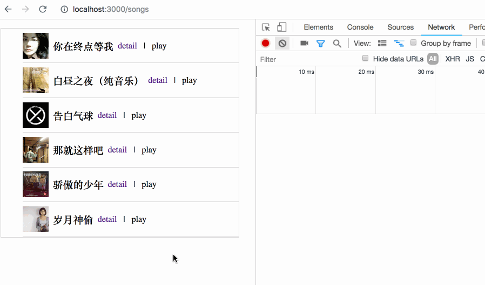Enable the Group by frame checkbox
485x285 pixels.
pos(414,43)
